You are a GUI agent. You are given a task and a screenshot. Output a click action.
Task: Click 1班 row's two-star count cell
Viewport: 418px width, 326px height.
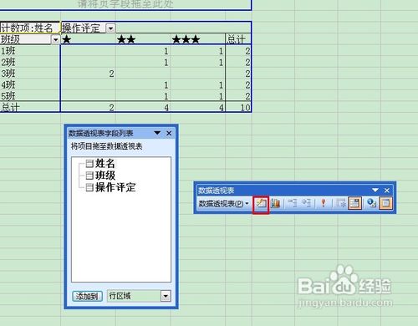(x=143, y=51)
